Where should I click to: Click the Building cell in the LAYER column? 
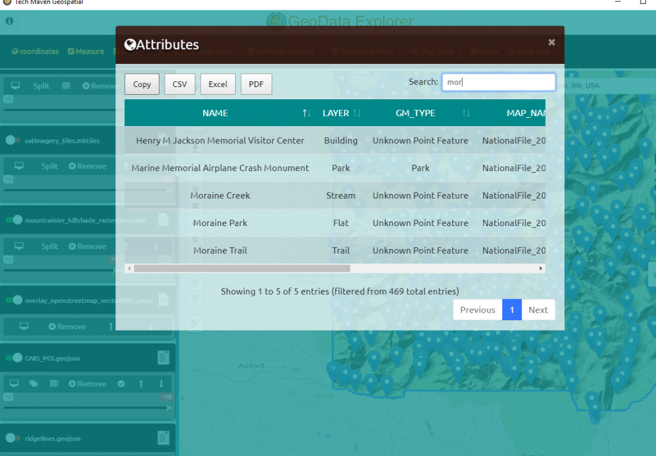[341, 140]
